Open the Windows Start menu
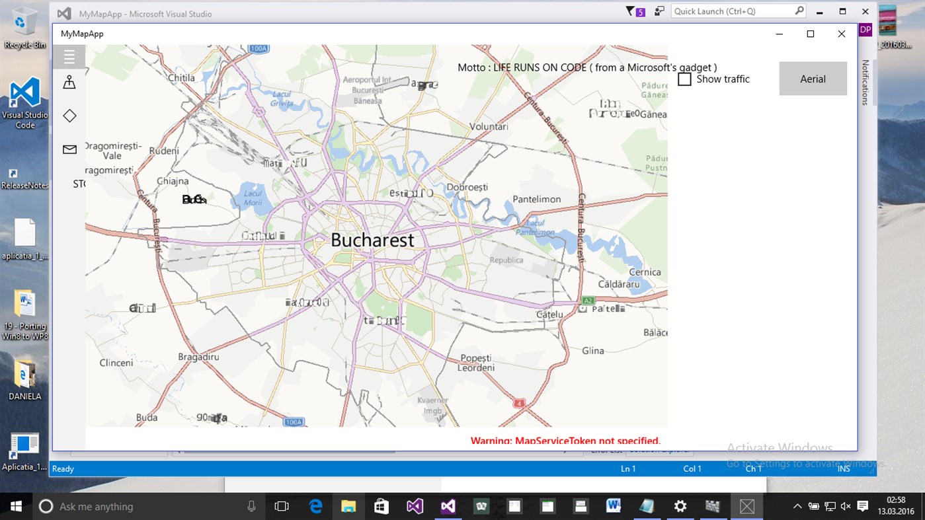This screenshot has width=925, height=520. [15, 506]
